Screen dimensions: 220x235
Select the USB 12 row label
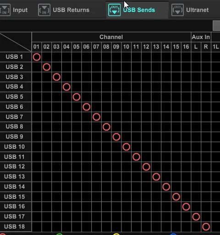point(14,167)
